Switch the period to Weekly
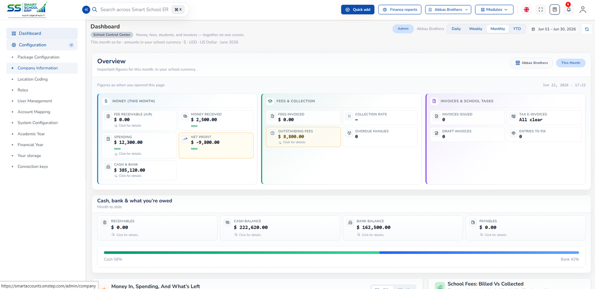Viewport: 595px width, 289px height. tap(475, 29)
